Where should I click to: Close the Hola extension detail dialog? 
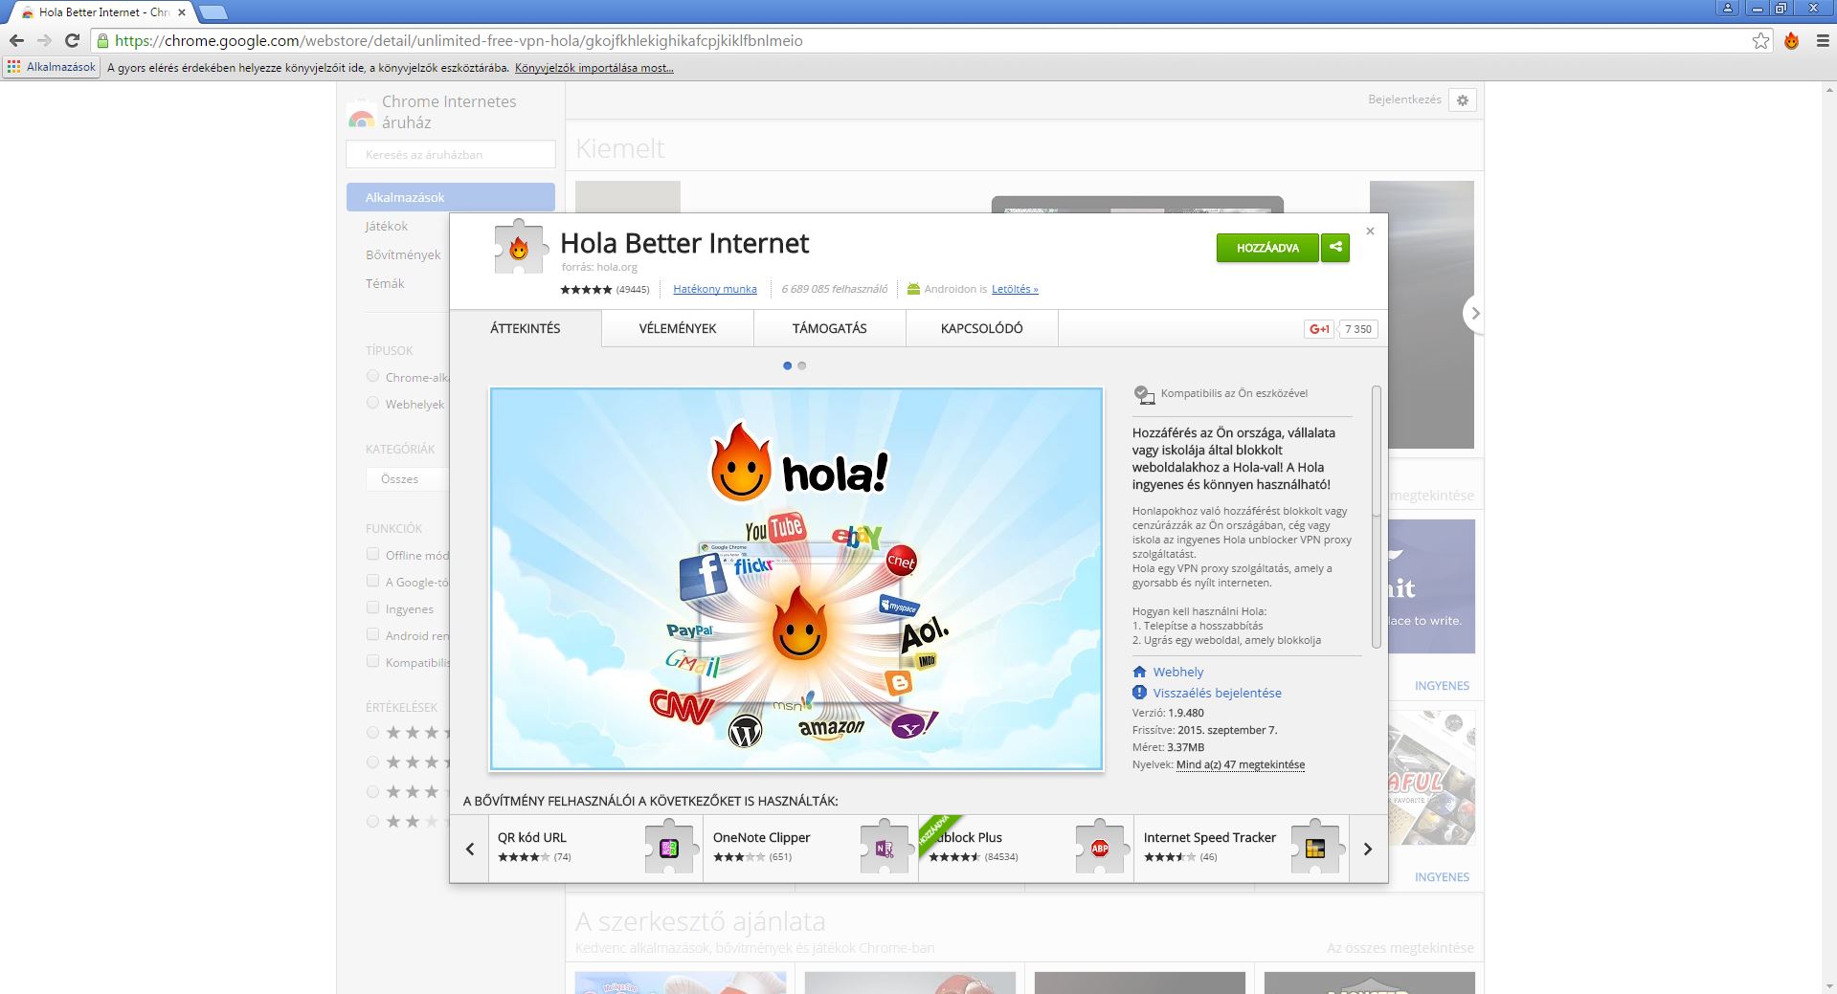[x=1370, y=231]
